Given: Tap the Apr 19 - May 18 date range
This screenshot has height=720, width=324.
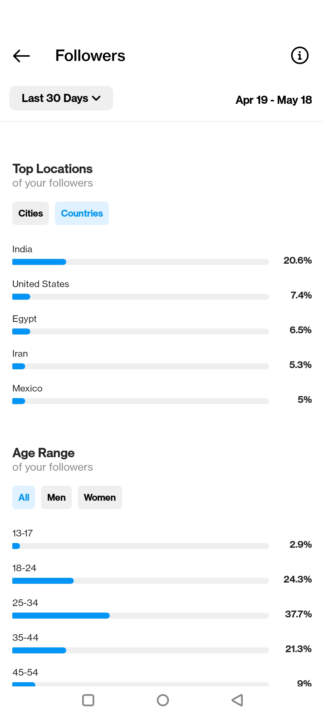Looking at the screenshot, I should [x=274, y=100].
